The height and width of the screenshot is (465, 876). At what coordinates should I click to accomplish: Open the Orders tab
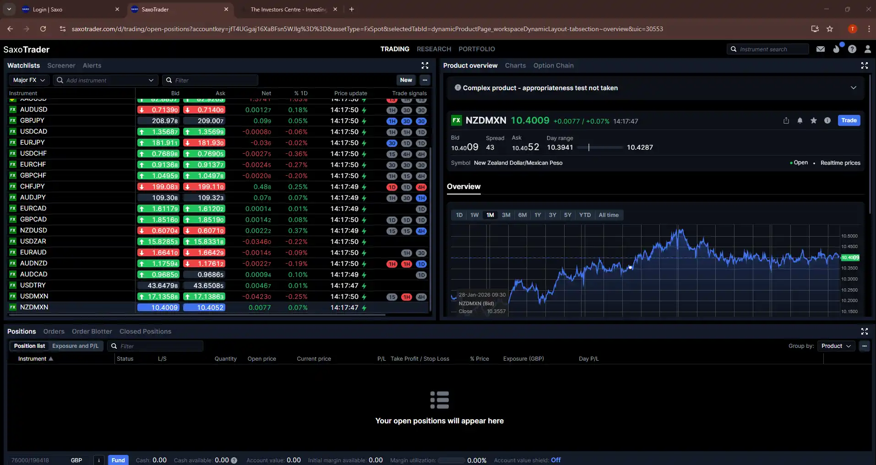coord(54,331)
